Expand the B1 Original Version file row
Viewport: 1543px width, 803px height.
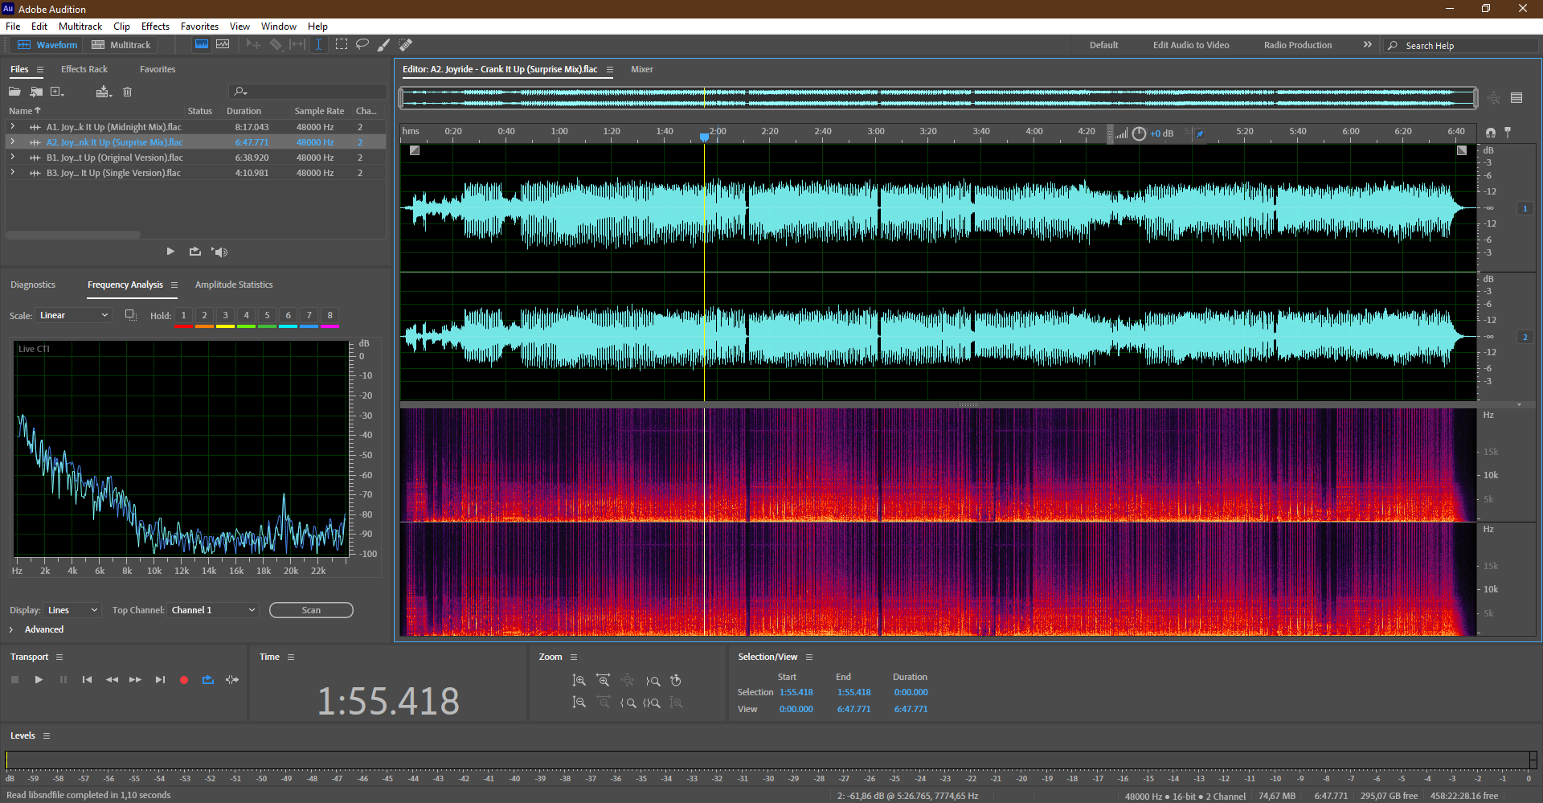pyautogui.click(x=12, y=158)
